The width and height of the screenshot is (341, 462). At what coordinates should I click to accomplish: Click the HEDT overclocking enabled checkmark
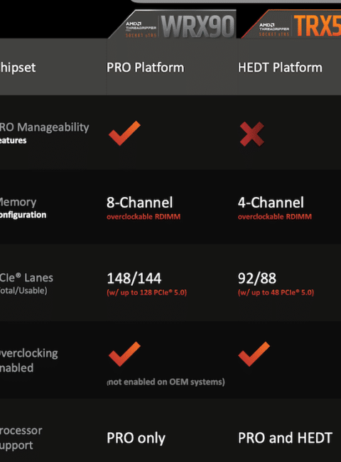click(x=254, y=354)
